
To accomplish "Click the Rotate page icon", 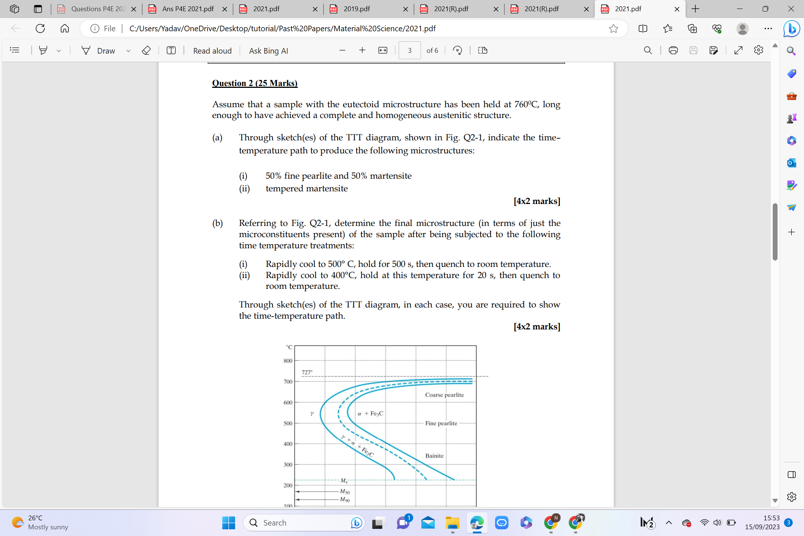I will pyautogui.click(x=457, y=50).
